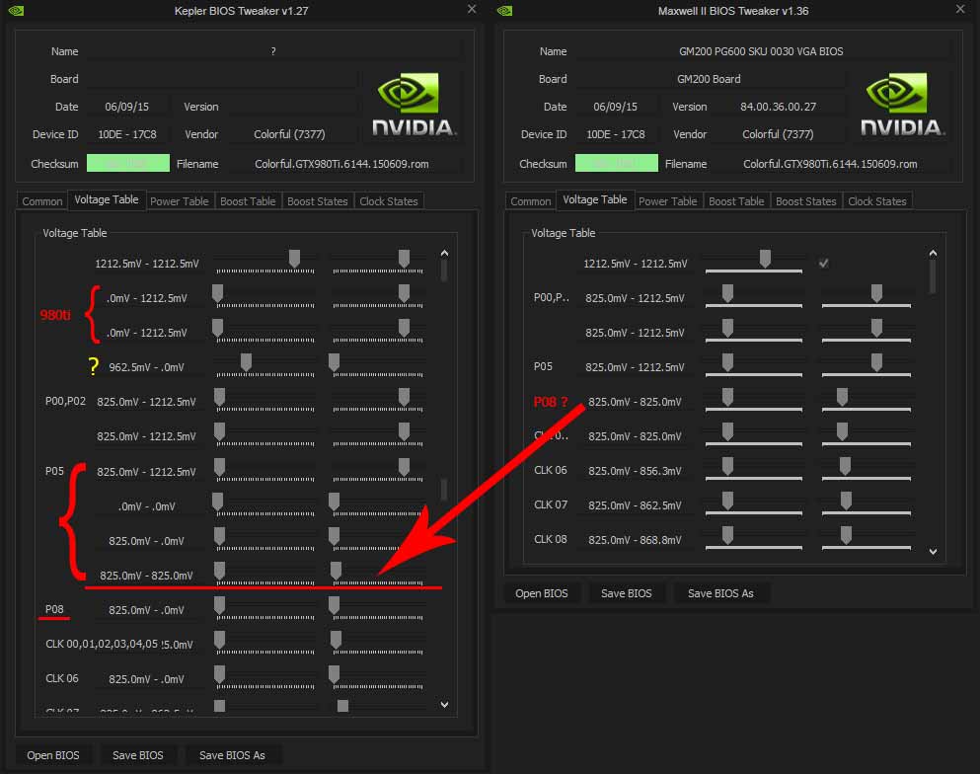Click the Version field showing 84.00.36.00.27

click(778, 107)
